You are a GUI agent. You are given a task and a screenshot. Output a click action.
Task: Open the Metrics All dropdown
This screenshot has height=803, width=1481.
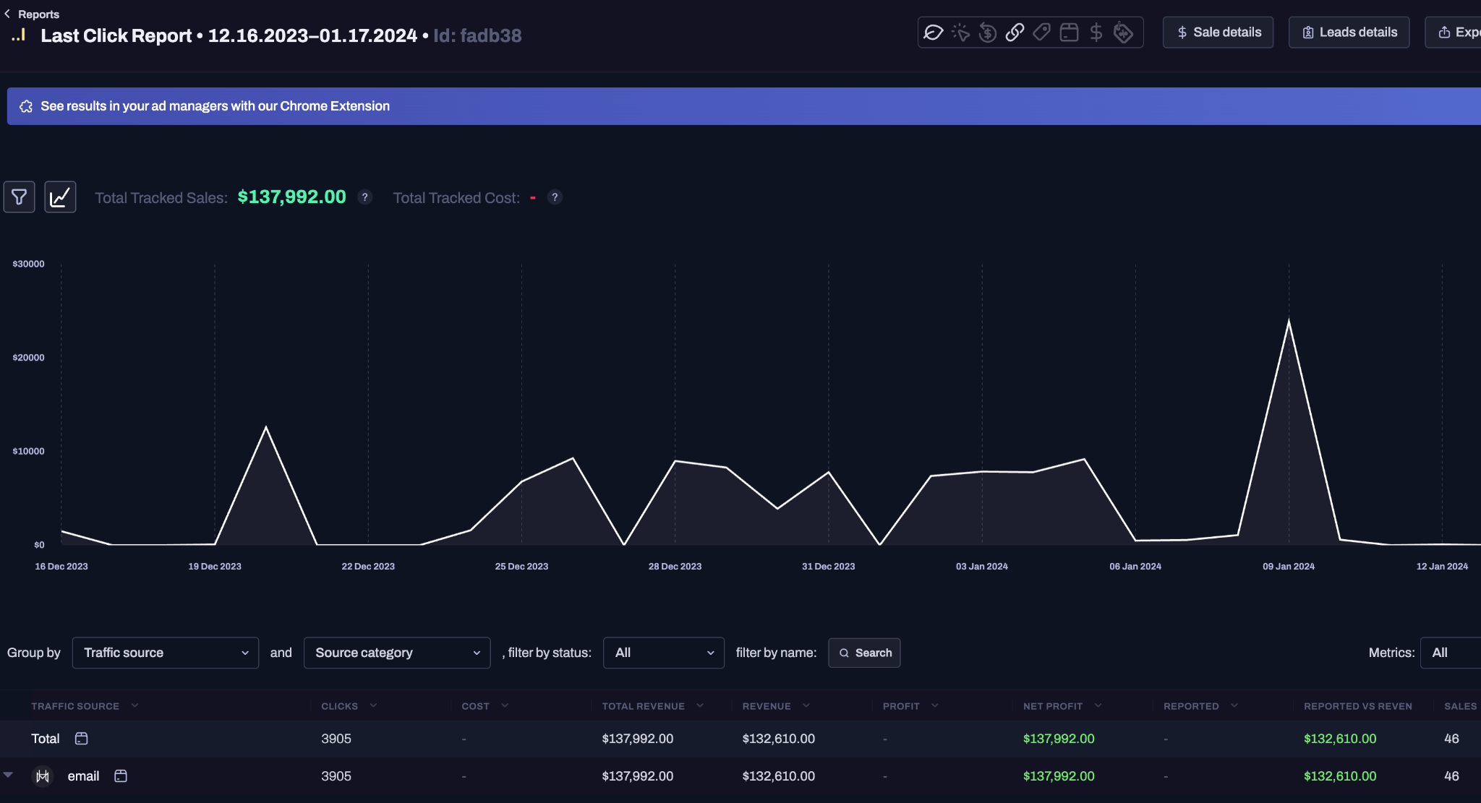point(1451,653)
